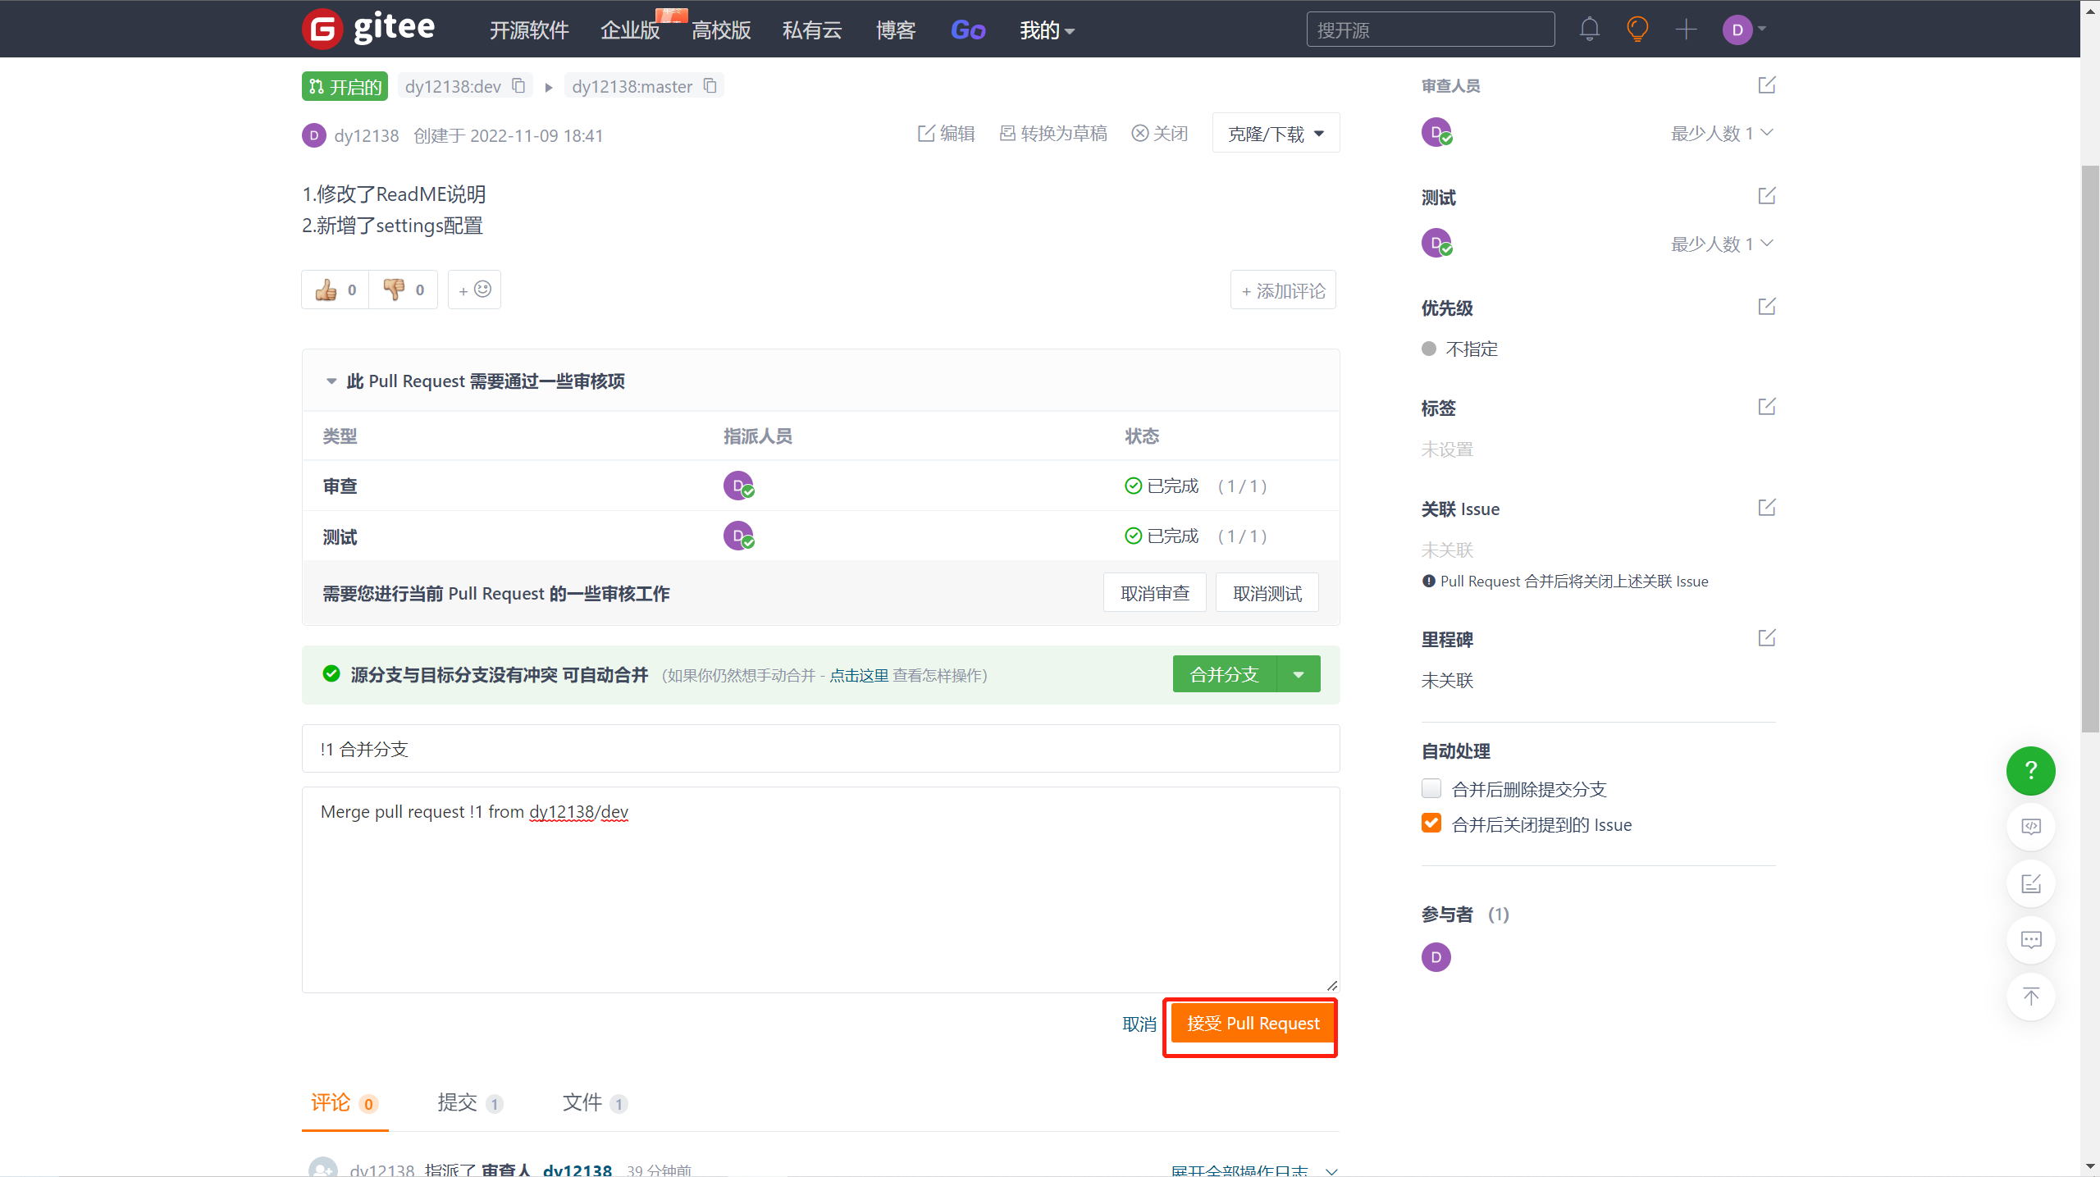The height and width of the screenshot is (1177, 2100).
Task: Click the back-to-top arrow button
Action: pos(2030,997)
